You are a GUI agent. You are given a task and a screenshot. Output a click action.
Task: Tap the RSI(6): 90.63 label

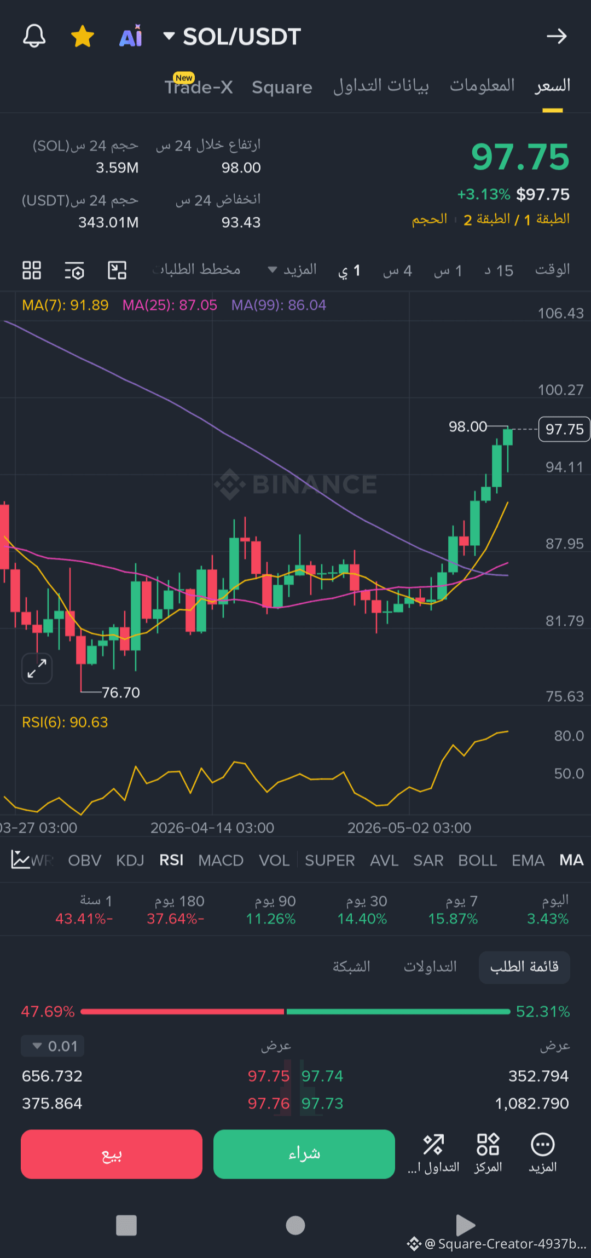tap(65, 722)
